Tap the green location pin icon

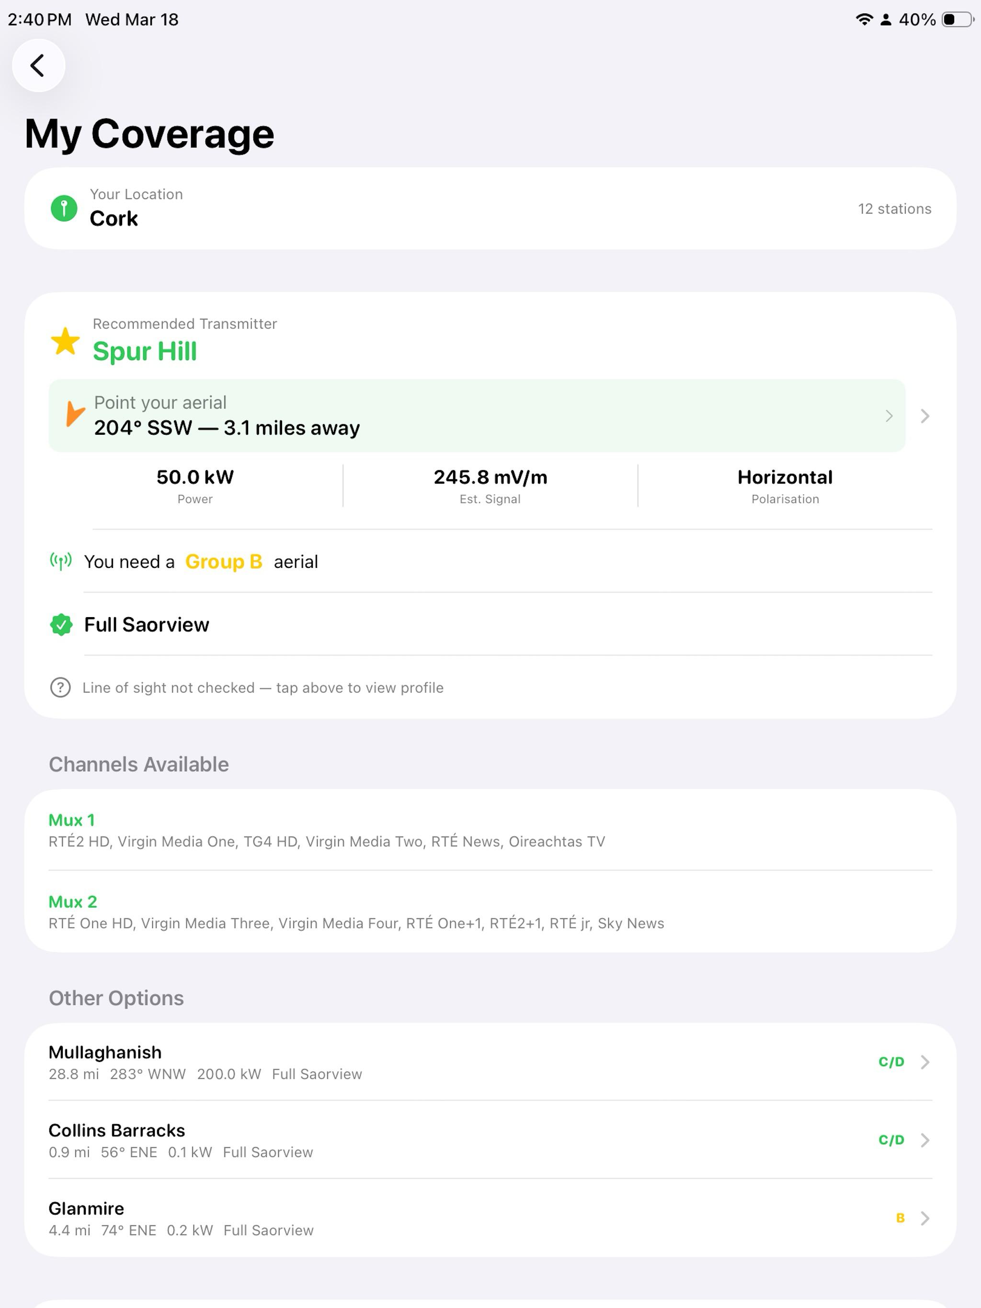pyautogui.click(x=64, y=208)
